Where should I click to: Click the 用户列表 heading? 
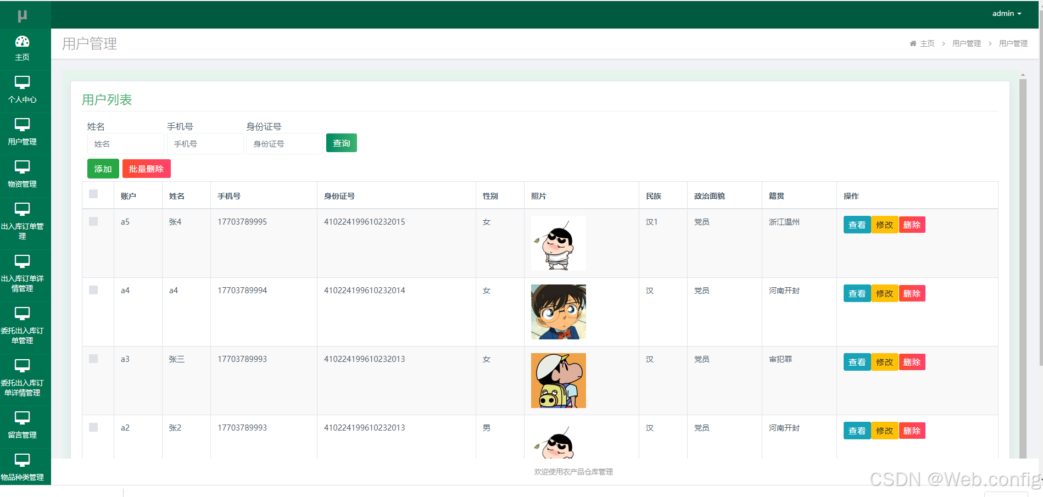tap(107, 100)
